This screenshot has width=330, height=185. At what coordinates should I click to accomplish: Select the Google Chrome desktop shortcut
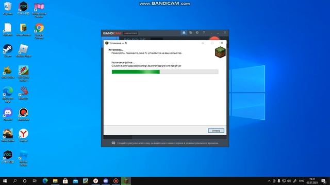click(39, 31)
